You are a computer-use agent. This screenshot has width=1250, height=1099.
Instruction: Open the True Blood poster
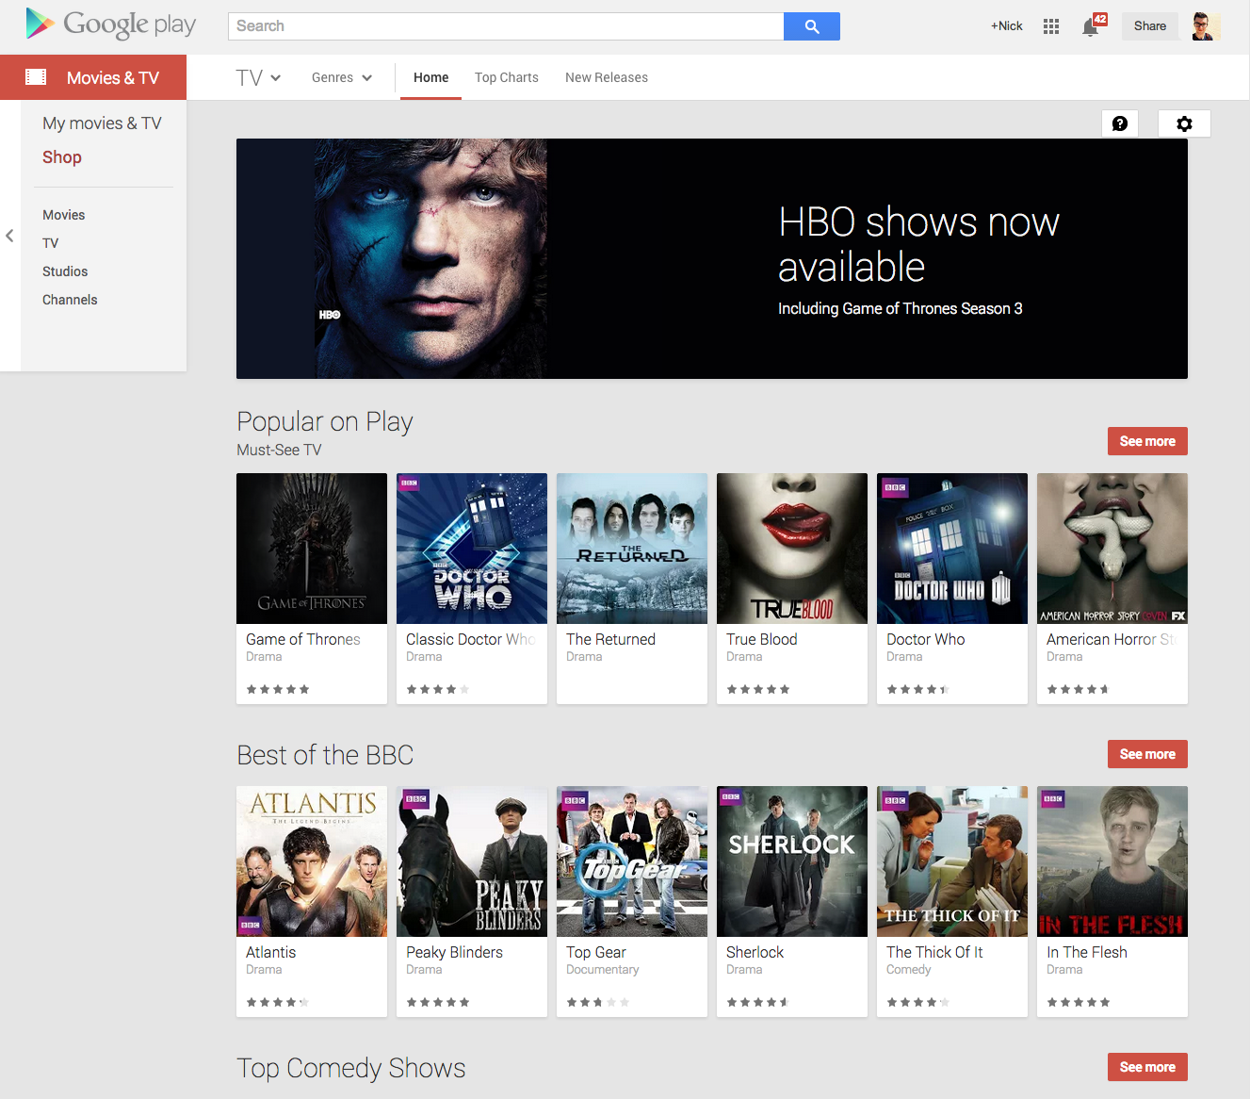[792, 549]
